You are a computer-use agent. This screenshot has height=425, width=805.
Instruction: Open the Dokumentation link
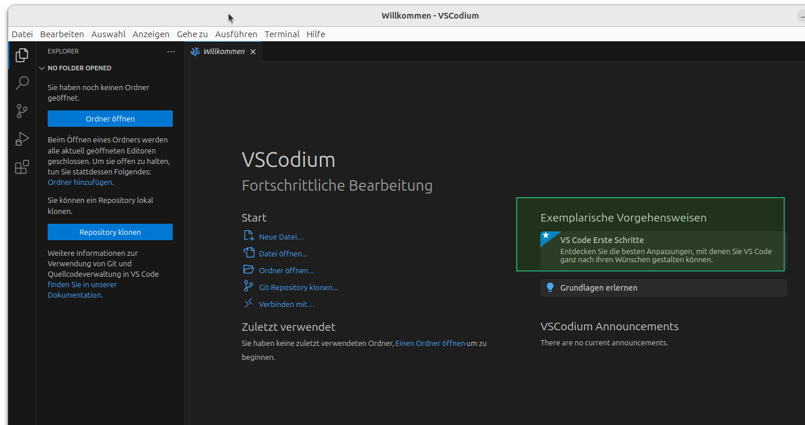click(x=74, y=295)
